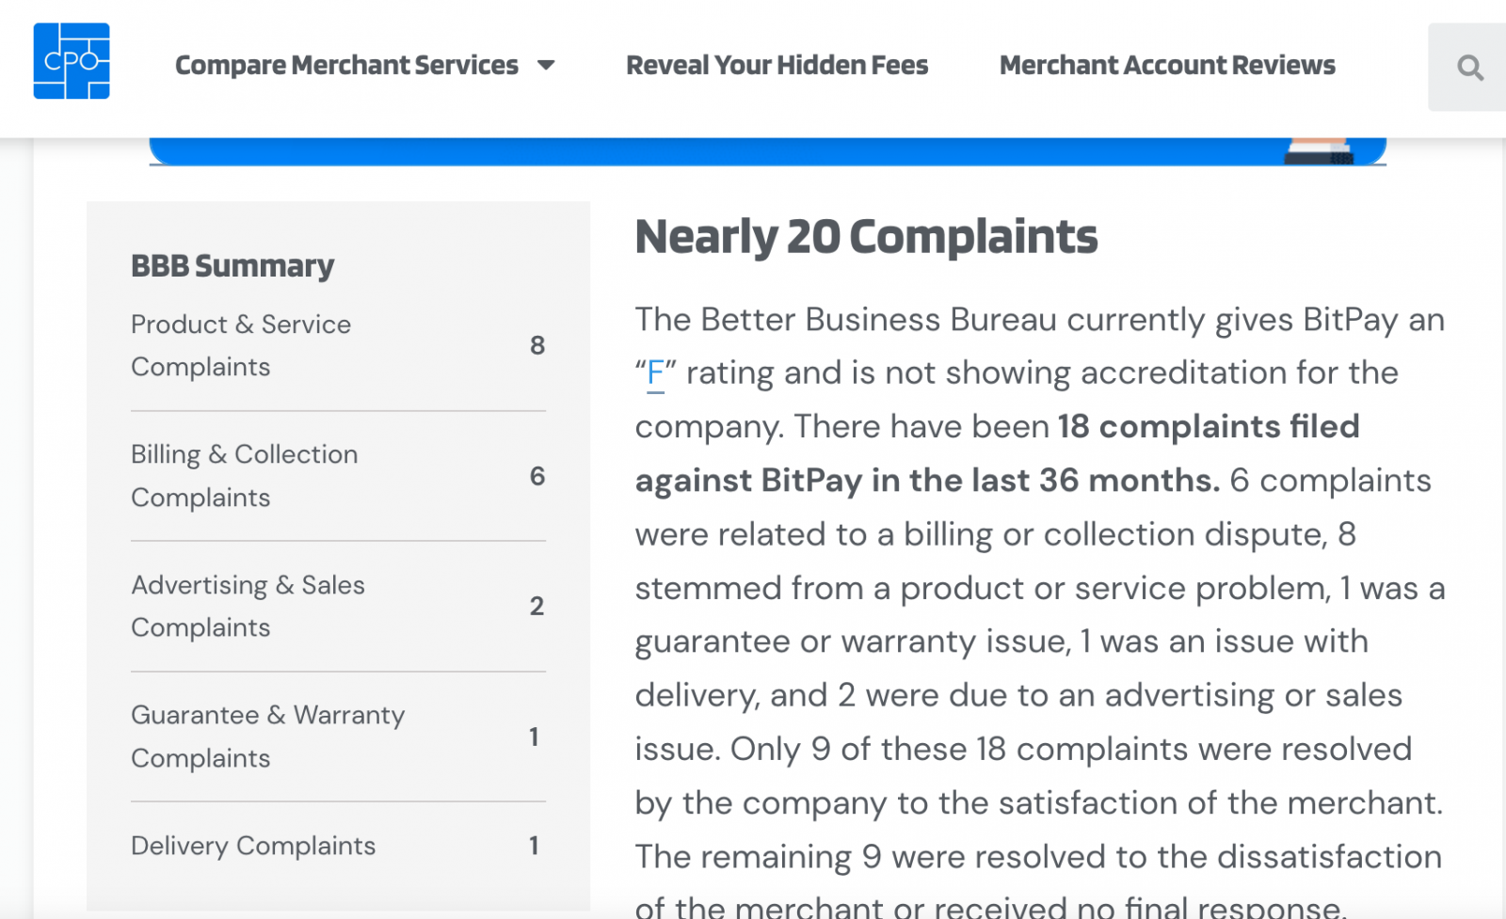Screen dimensions: 1506x919
Task: Go to Reveal Your Hidden Fees
Action: (x=777, y=65)
